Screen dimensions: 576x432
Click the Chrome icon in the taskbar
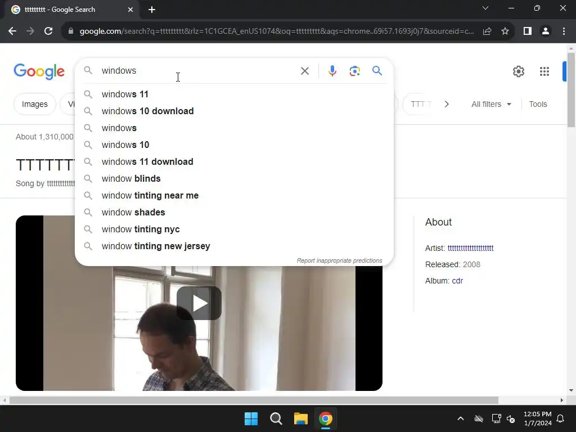click(326, 418)
